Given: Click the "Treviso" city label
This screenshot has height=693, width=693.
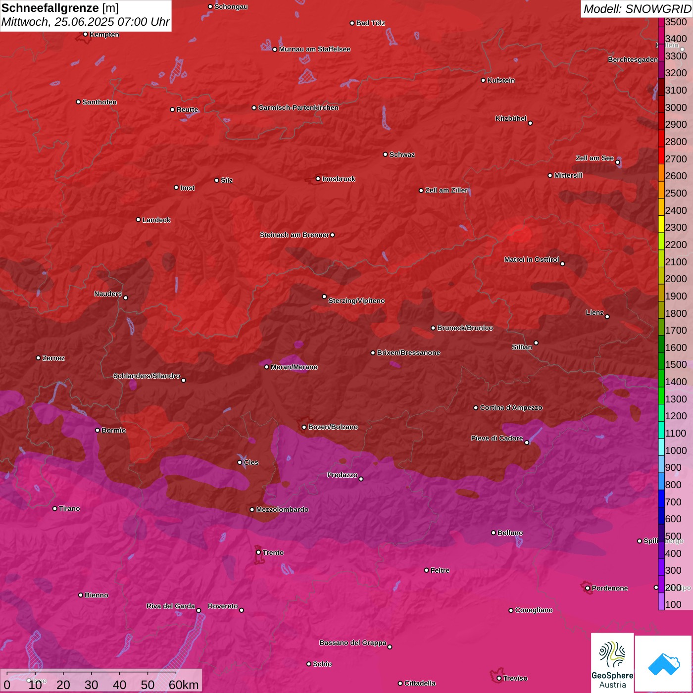Looking at the screenshot, I should [515, 678].
